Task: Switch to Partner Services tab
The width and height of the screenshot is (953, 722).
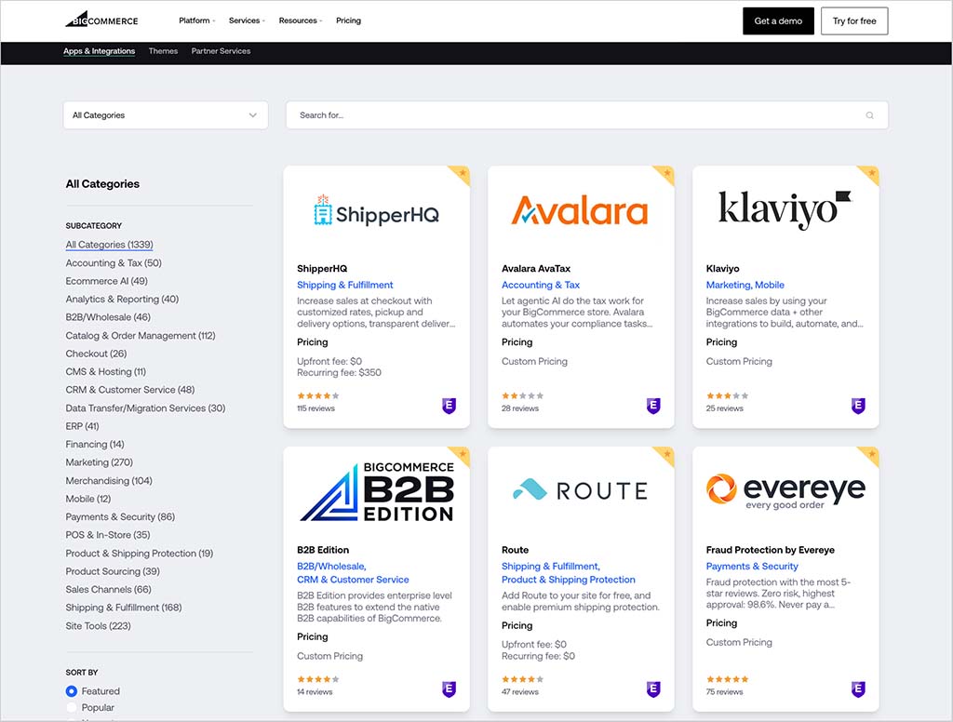Action: (221, 51)
